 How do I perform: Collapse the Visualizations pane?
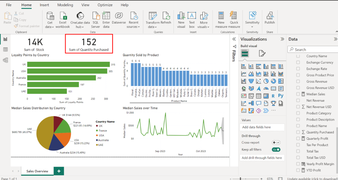click(282, 39)
